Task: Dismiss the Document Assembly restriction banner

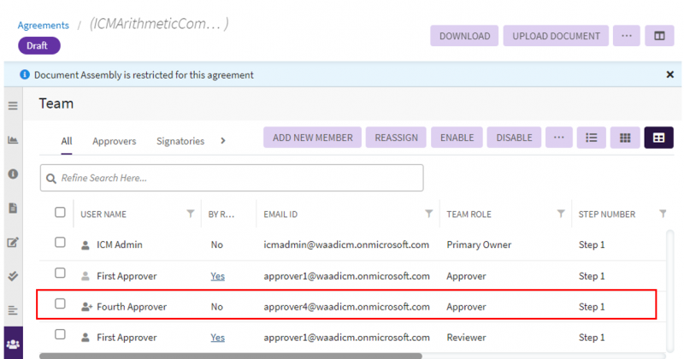Action: pos(670,74)
